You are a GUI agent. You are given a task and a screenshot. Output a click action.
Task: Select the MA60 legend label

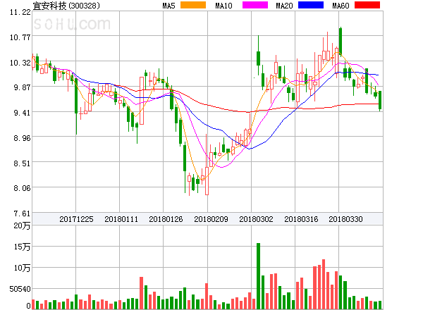point(341,6)
